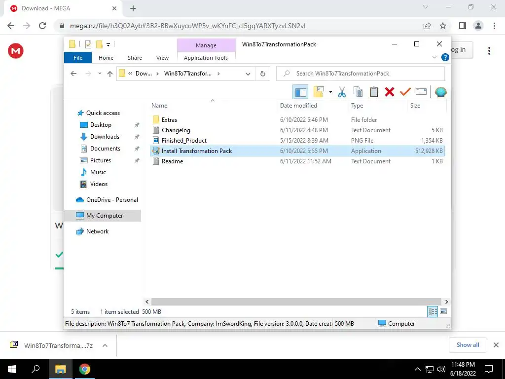Open Network in navigation pane

pyautogui.click(x=97, y=231)
